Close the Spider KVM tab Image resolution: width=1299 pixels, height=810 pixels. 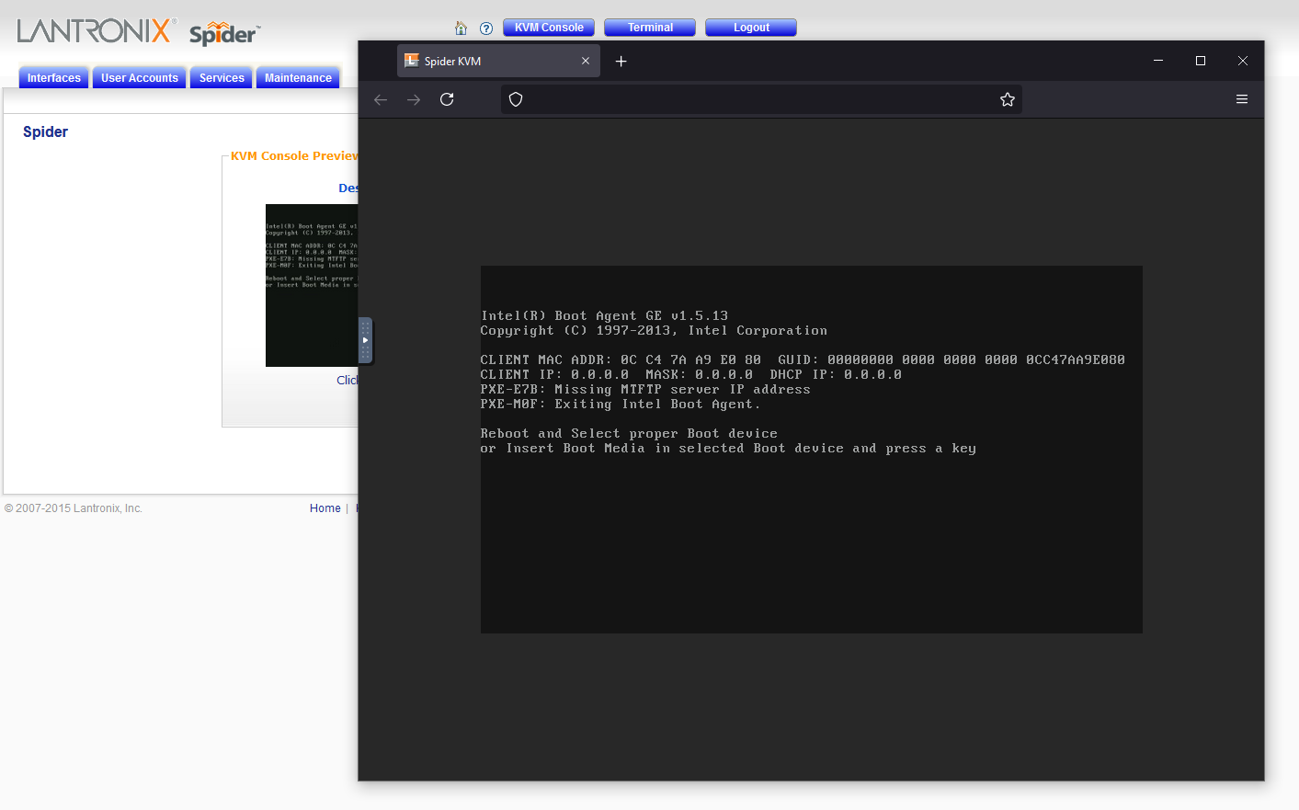coord(586,62)
